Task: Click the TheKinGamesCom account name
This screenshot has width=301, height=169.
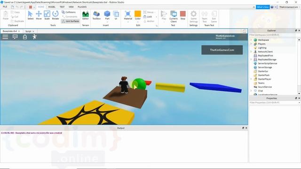Action: click(x=288, y=7)
